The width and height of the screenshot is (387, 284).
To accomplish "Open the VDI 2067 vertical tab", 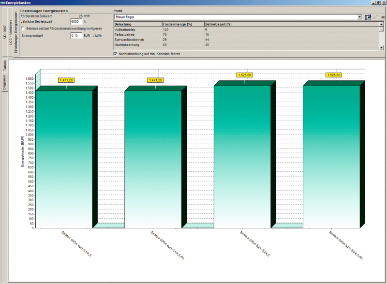I will [x=5, y=31].
